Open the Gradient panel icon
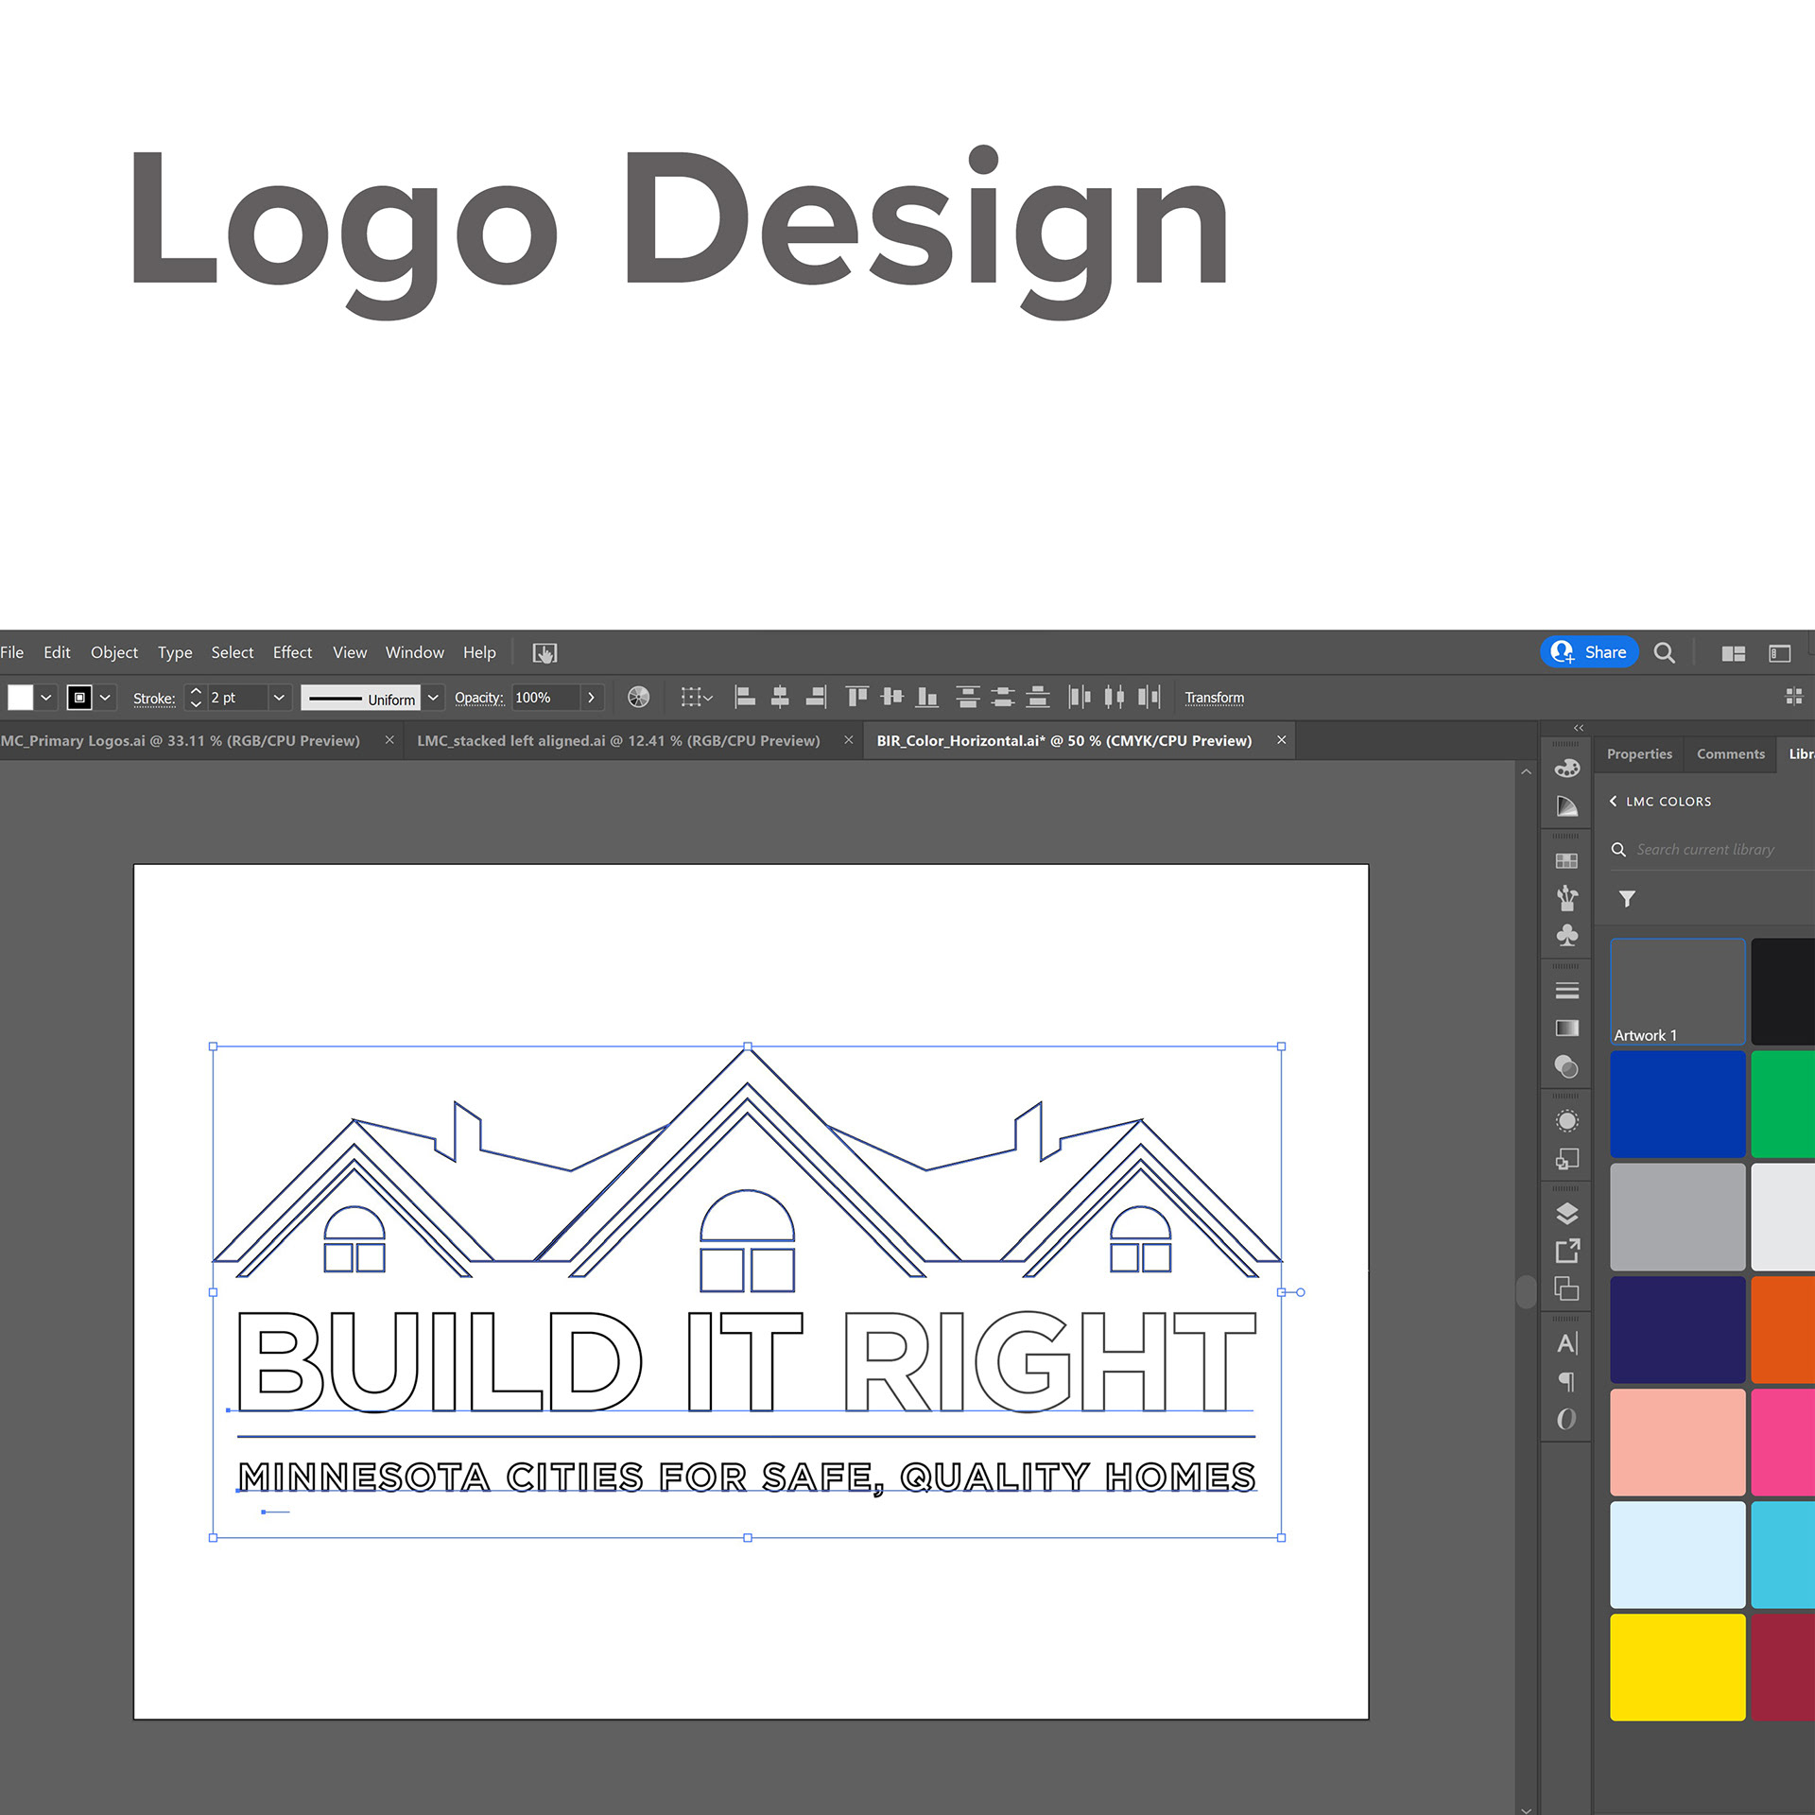 (x=1566, y=1028)
